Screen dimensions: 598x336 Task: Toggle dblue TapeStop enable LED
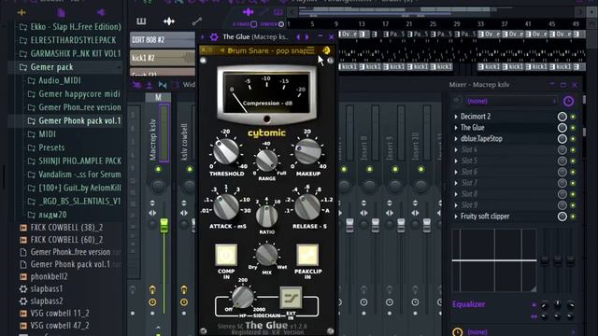tap(573, 139)
